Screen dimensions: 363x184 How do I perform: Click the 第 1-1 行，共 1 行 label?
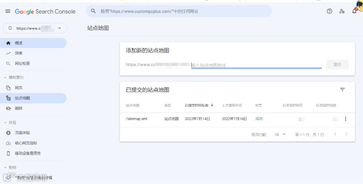pos(310,134)
